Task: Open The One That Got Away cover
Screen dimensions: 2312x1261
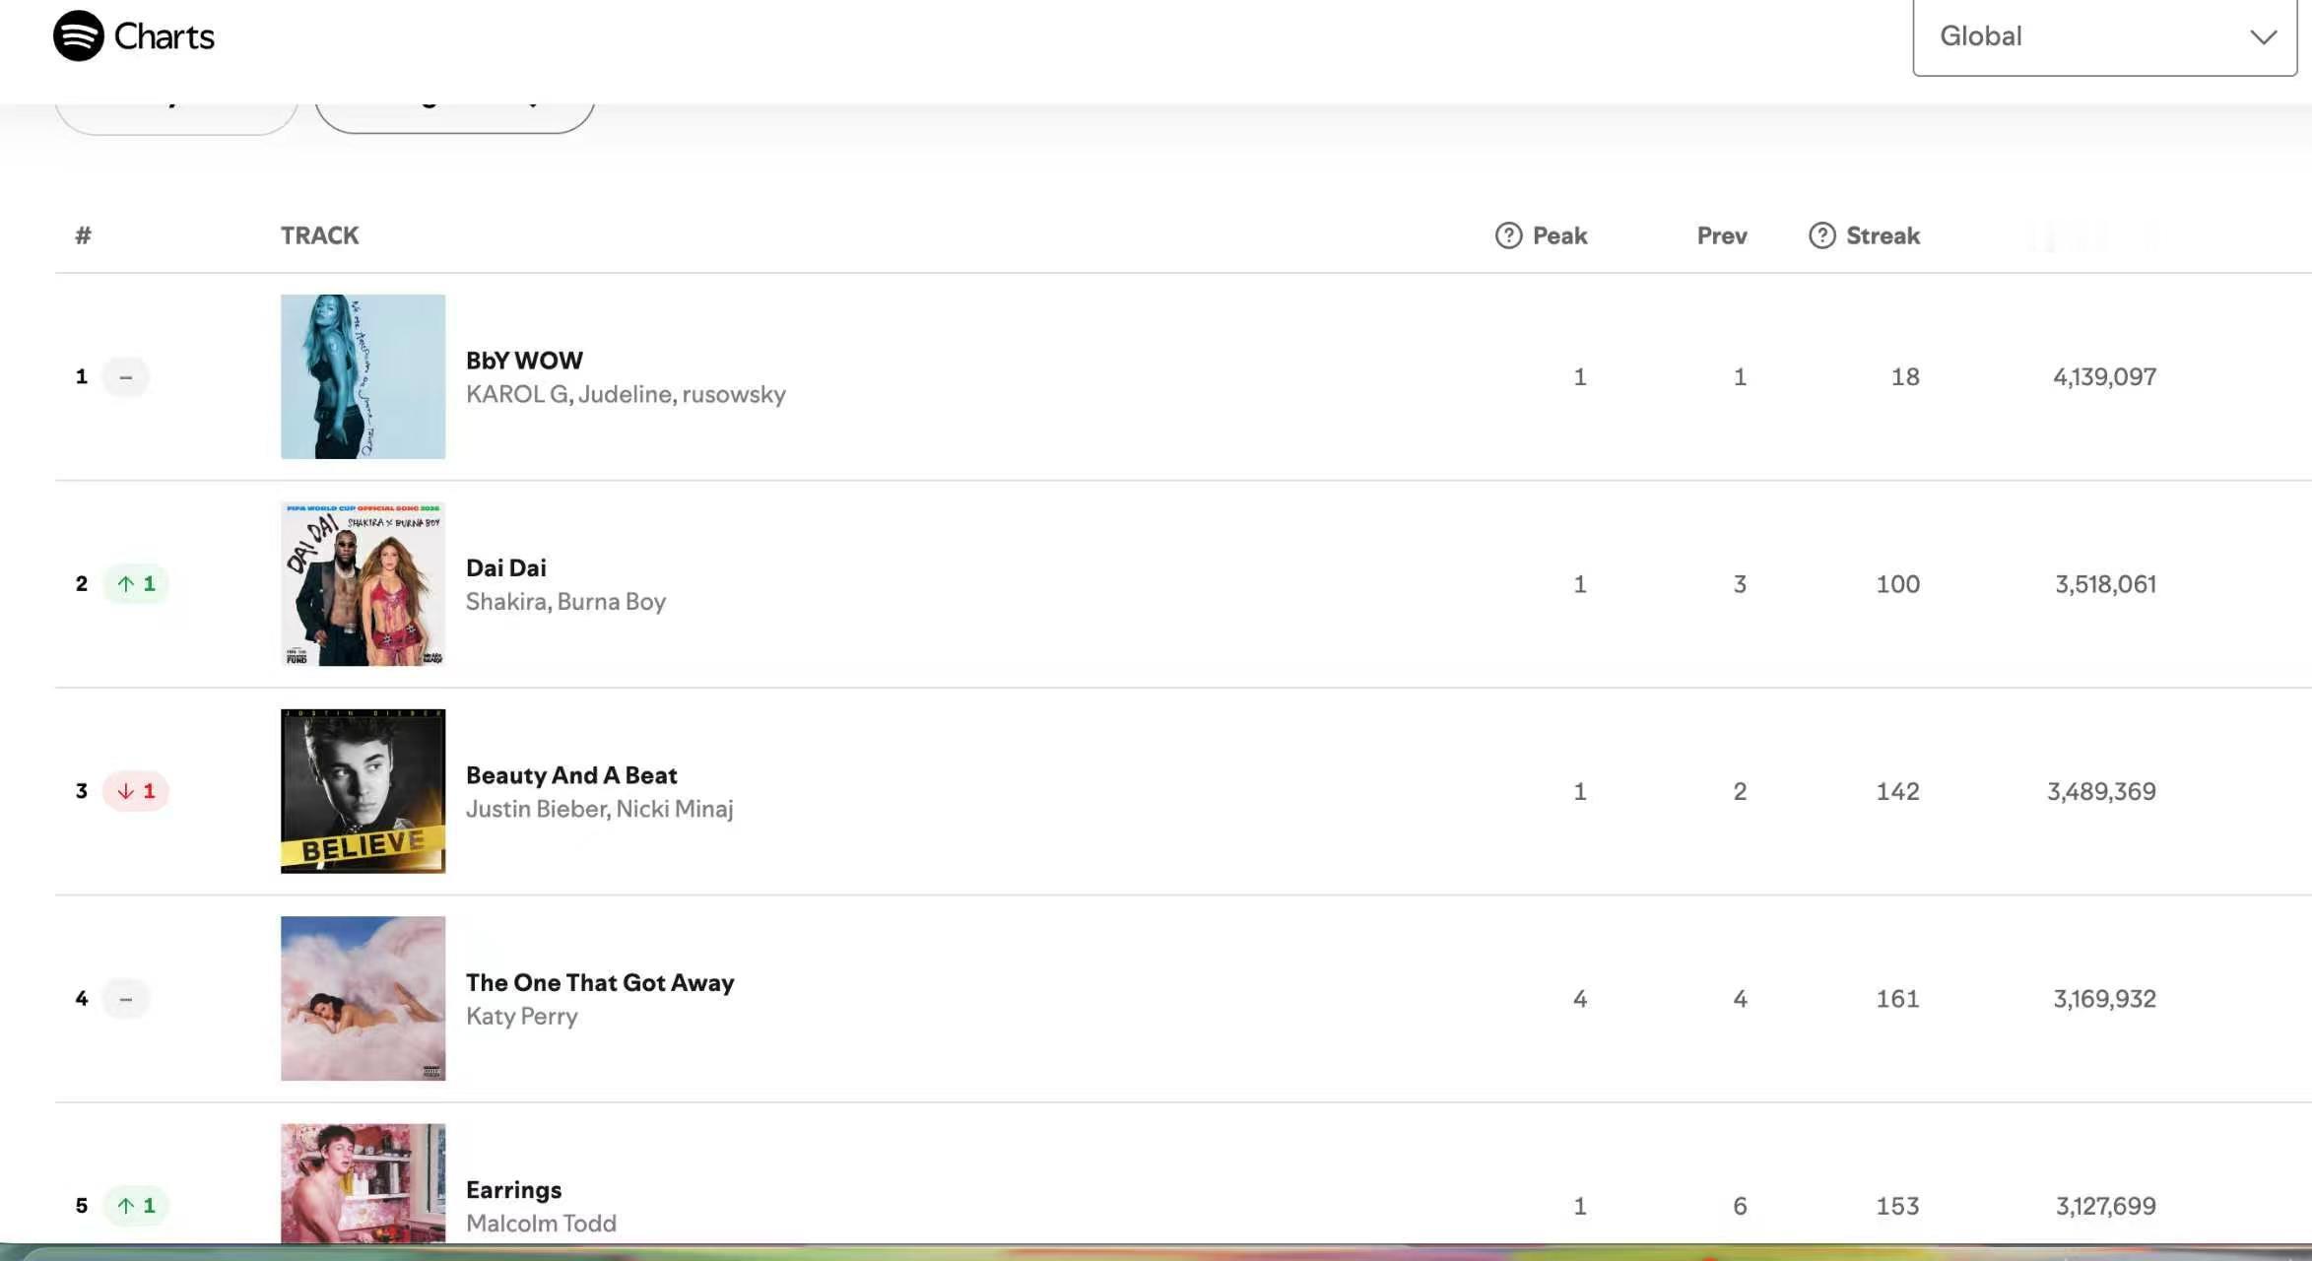Action: coord(363,999)
